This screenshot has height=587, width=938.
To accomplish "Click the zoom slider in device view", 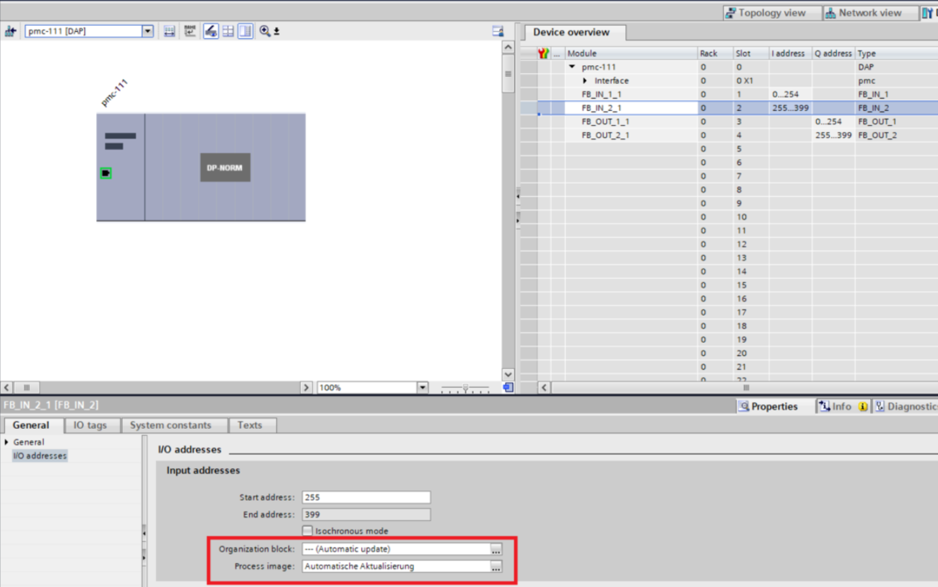I will point(465,388).
